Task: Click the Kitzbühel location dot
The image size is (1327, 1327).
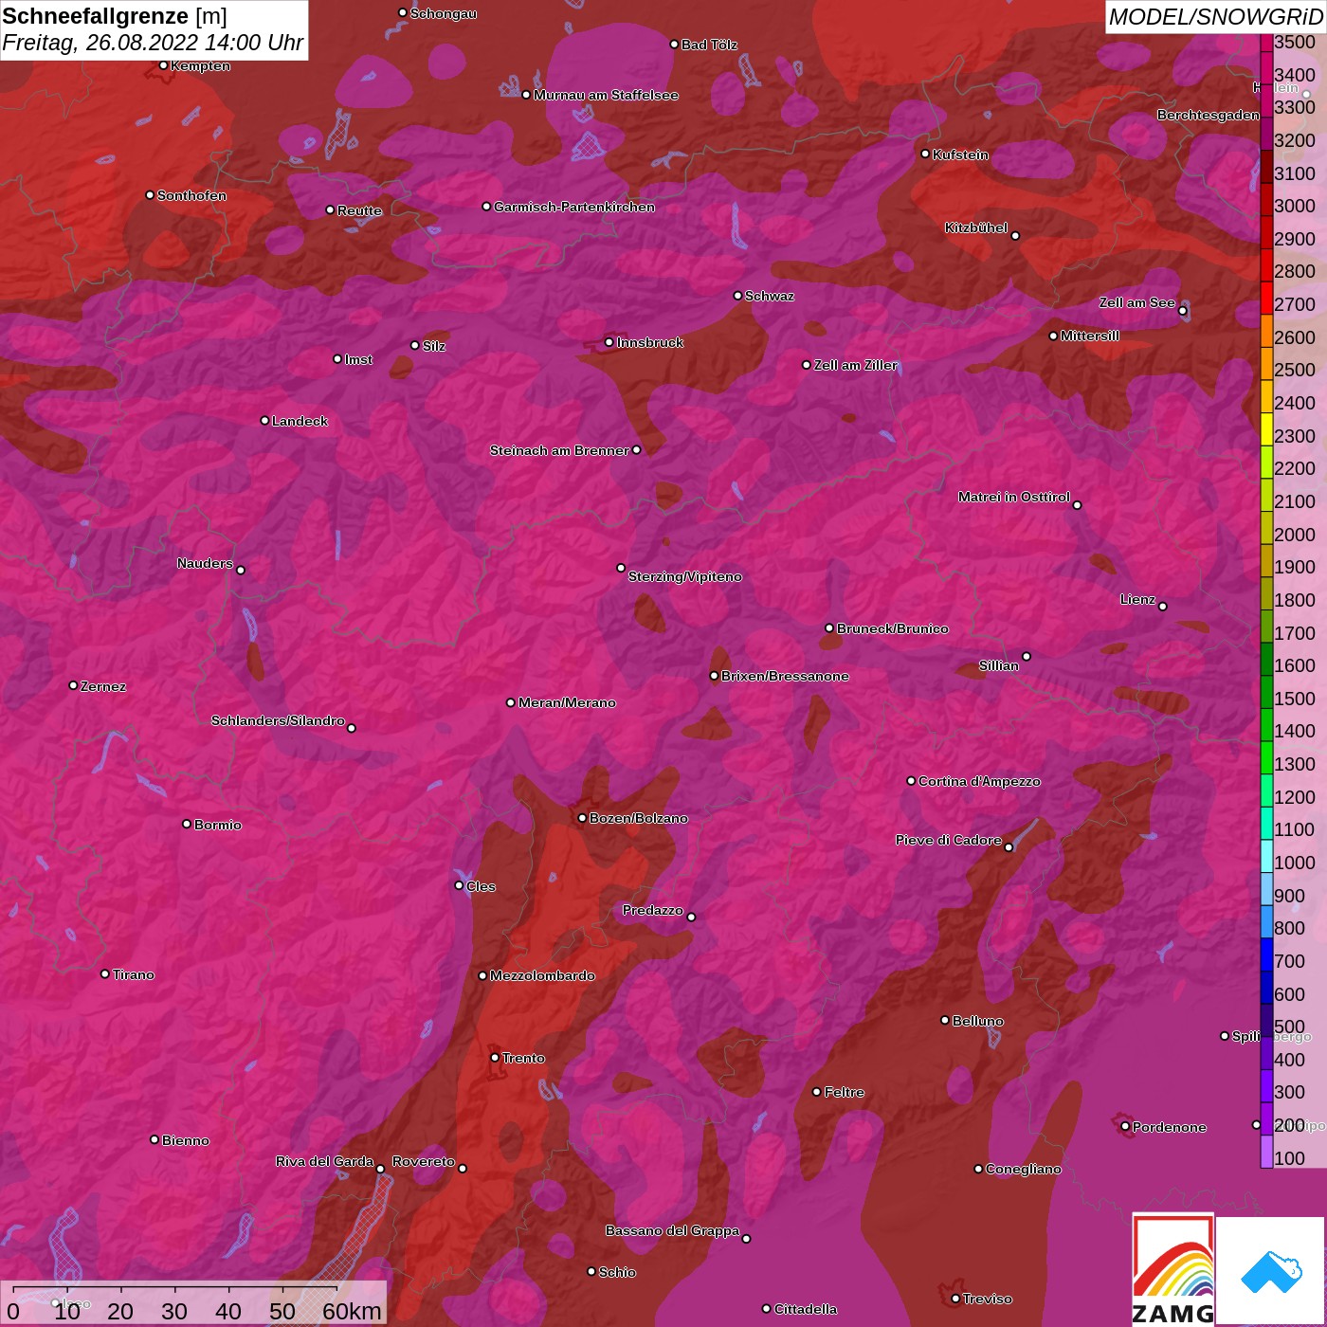Action: click(x=1015, y=235)
